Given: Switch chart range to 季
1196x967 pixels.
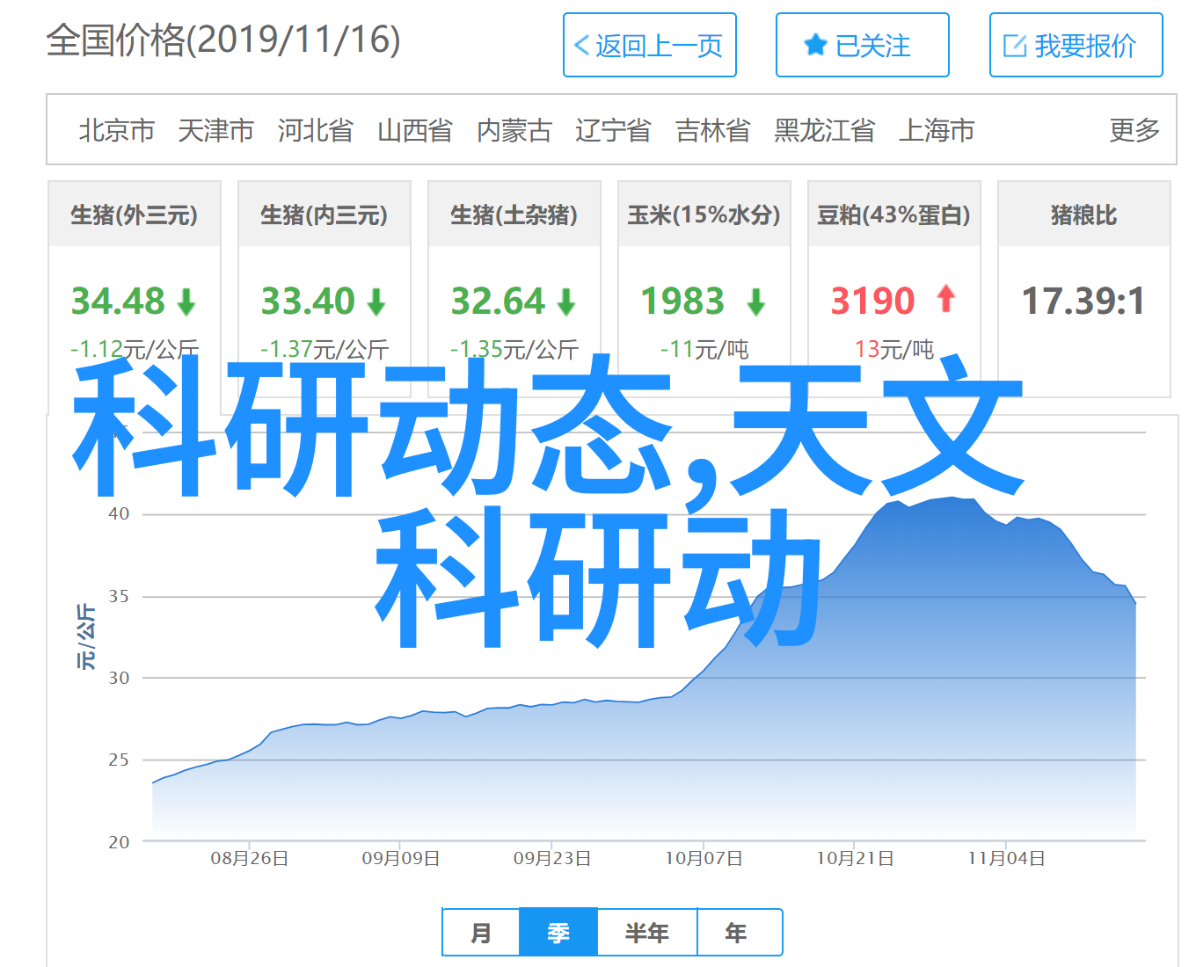Looking at the screenshot, I should (558, 933).
